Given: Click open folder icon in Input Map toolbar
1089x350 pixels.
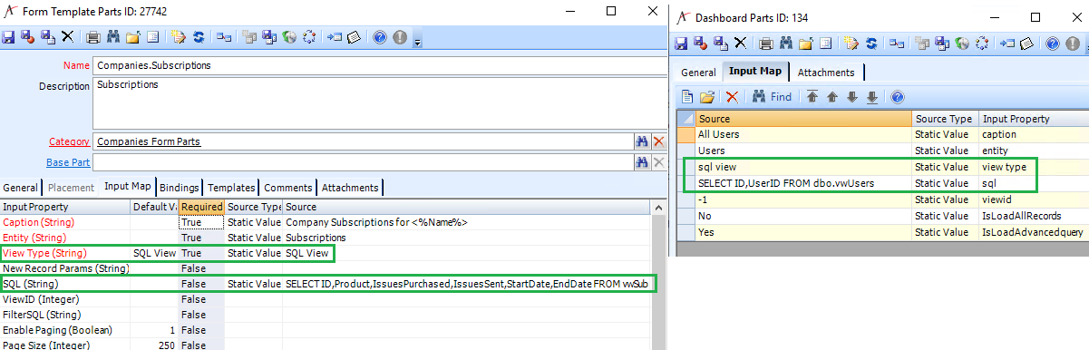Looking at the screenshot, I should click(x=706, y=97).
